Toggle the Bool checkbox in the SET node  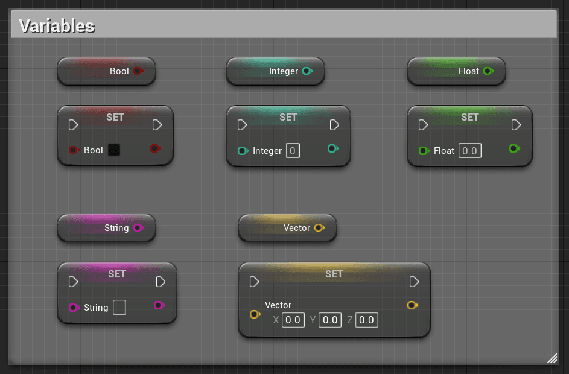coord(114,150)
